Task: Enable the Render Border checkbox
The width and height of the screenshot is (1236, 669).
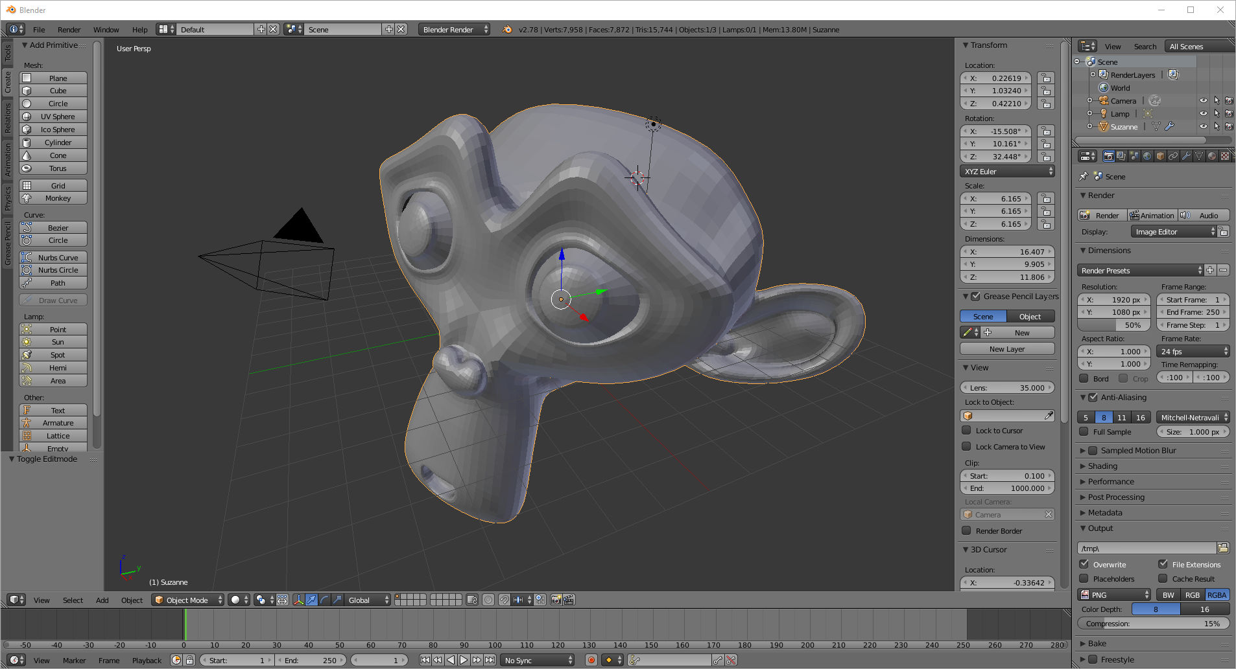Action: (x=966, y=530)
